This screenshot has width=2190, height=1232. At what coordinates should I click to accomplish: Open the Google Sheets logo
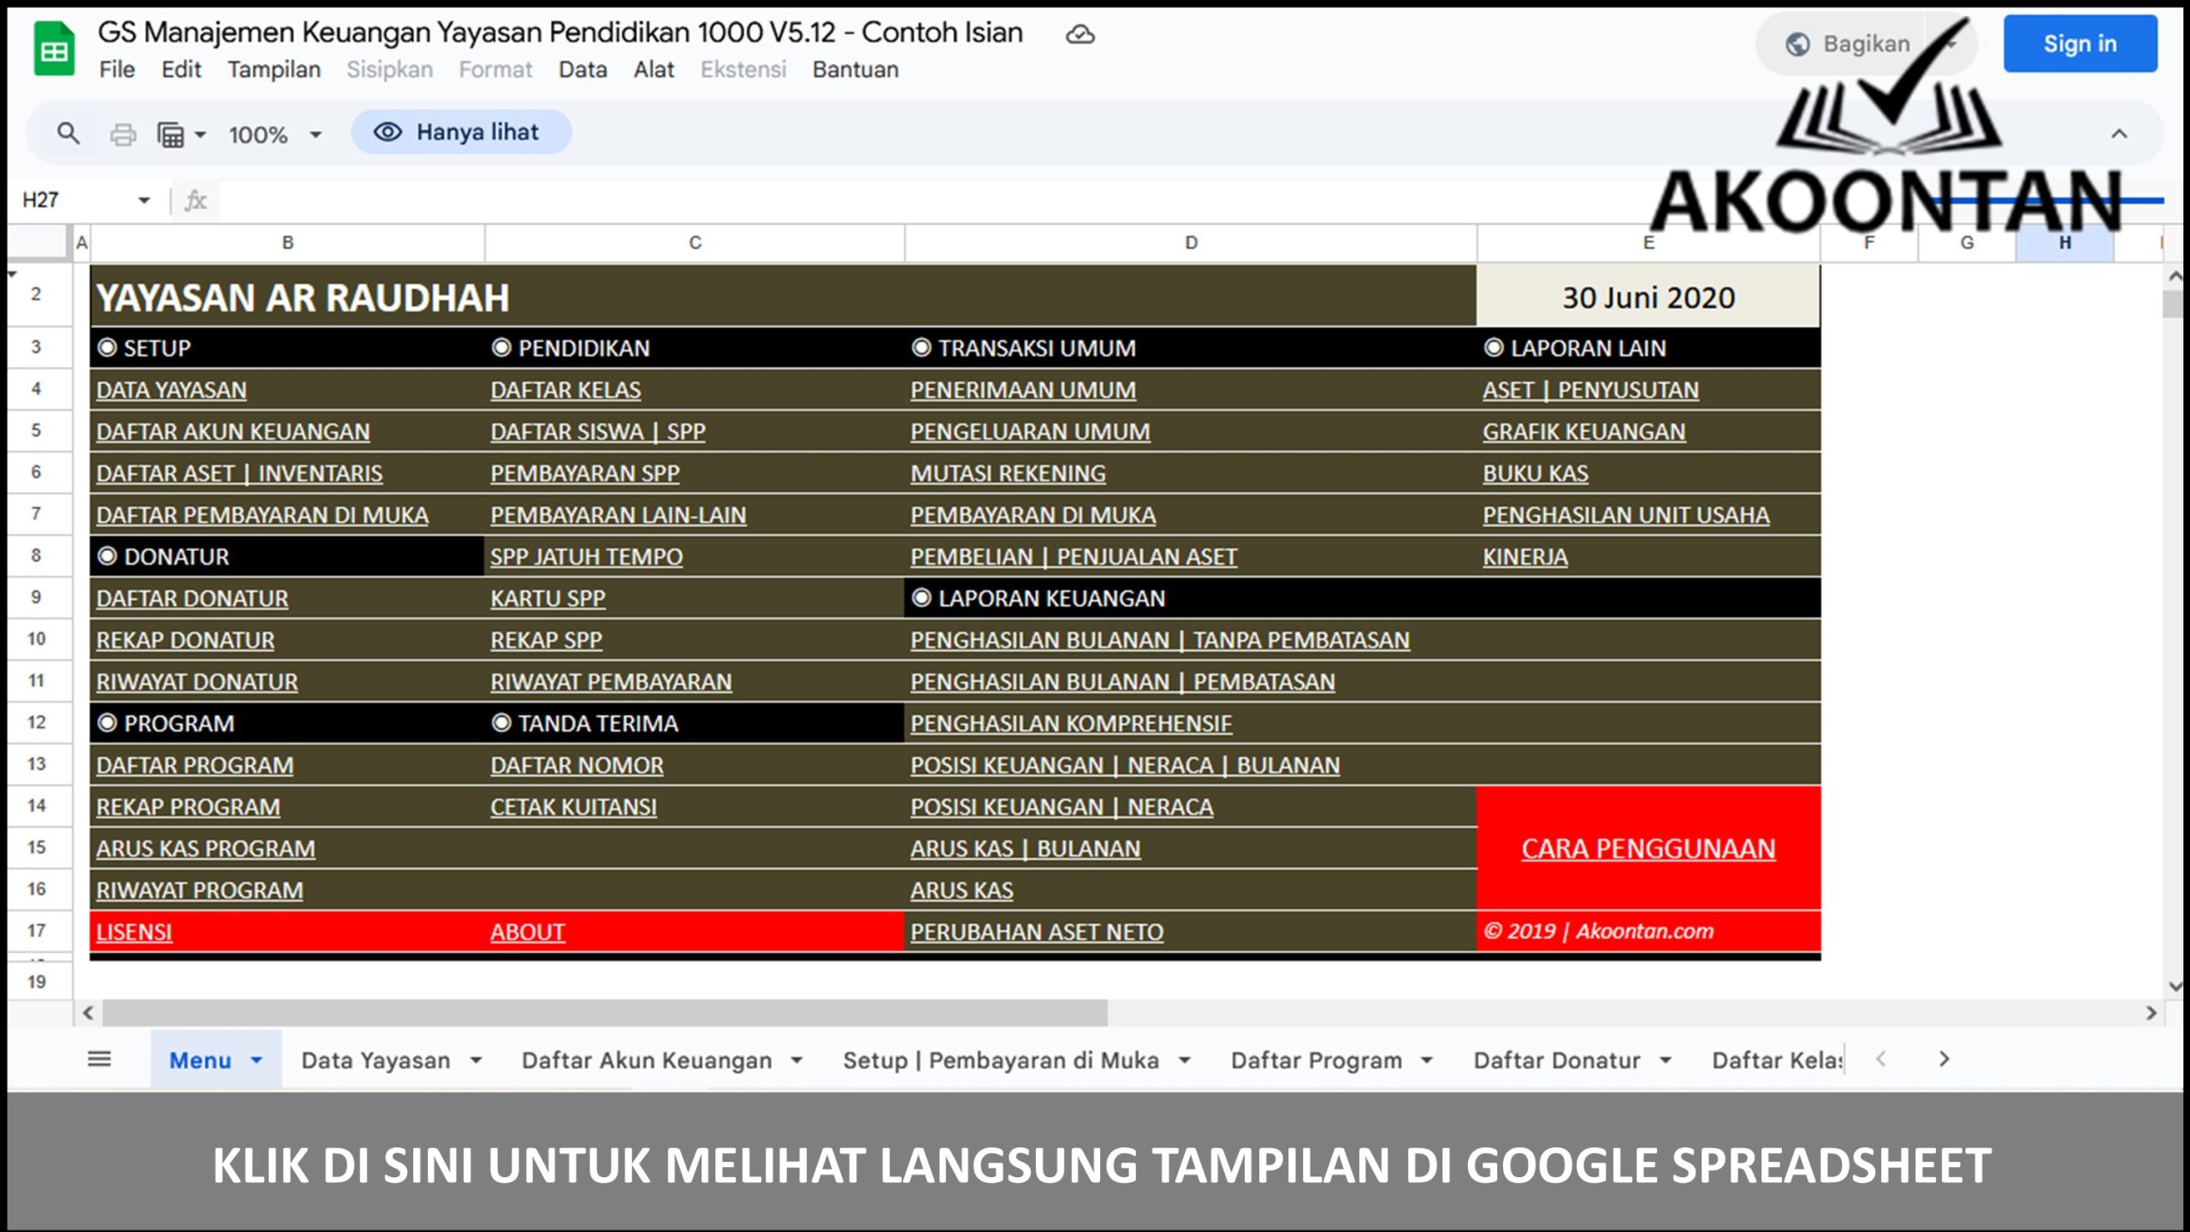(x=53, y=47)
